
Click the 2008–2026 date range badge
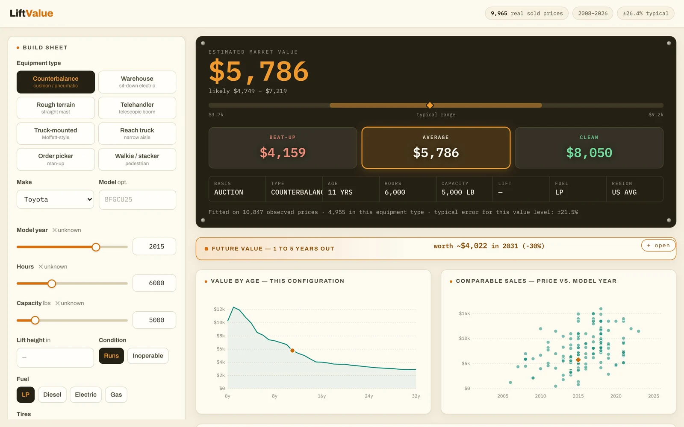[593, 13]
